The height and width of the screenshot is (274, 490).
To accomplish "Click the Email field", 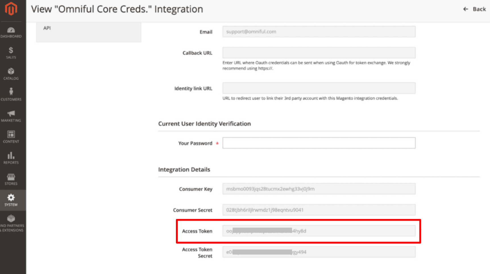I will pyautogui.click(x=319, y=32).
